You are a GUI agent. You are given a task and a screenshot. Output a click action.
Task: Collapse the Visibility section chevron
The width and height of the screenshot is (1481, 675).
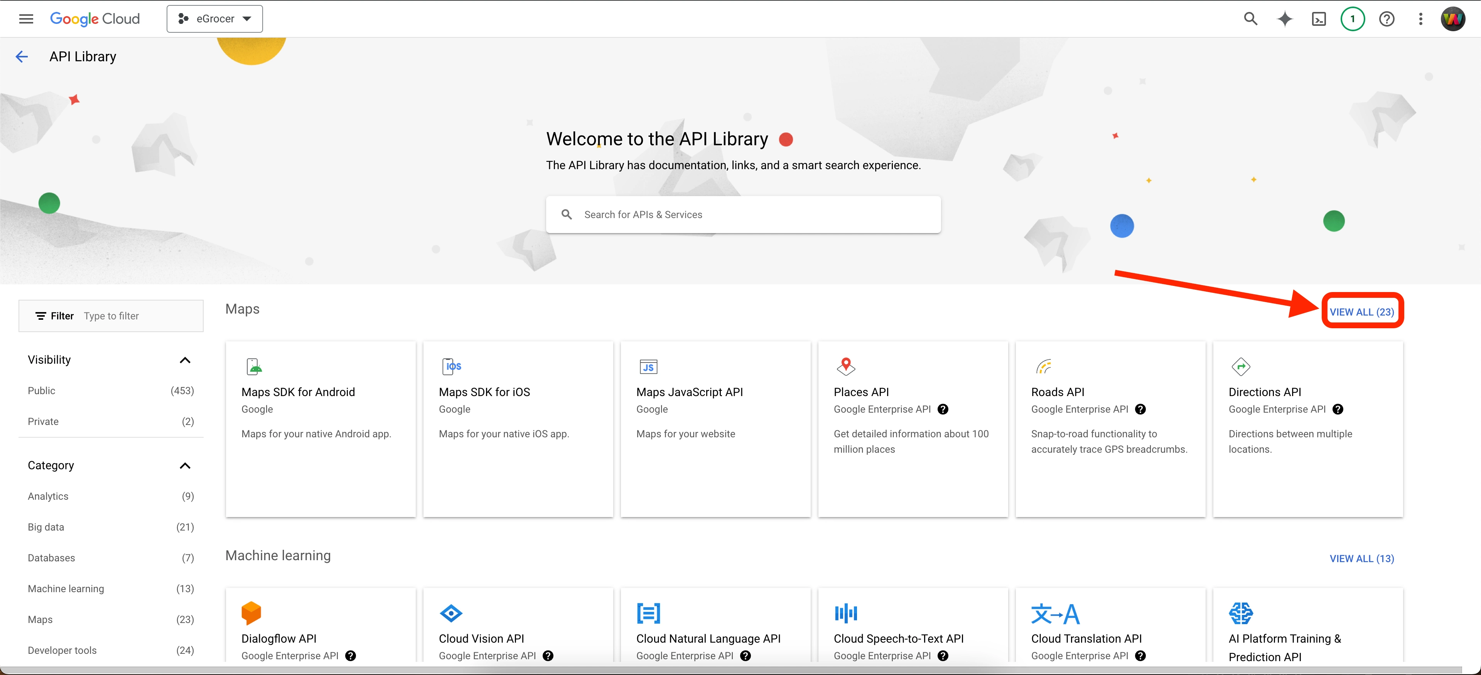coord(185,360)
